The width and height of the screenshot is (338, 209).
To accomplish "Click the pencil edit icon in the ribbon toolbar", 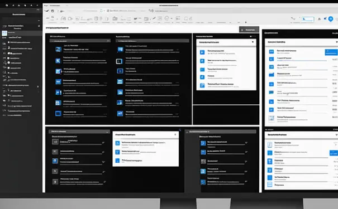I will click(154, 18).
